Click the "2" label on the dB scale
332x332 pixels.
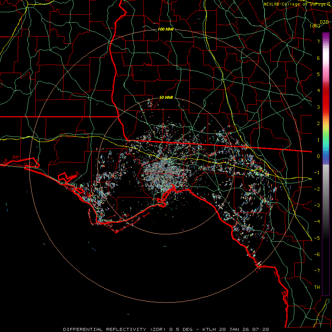click(318, 124)
